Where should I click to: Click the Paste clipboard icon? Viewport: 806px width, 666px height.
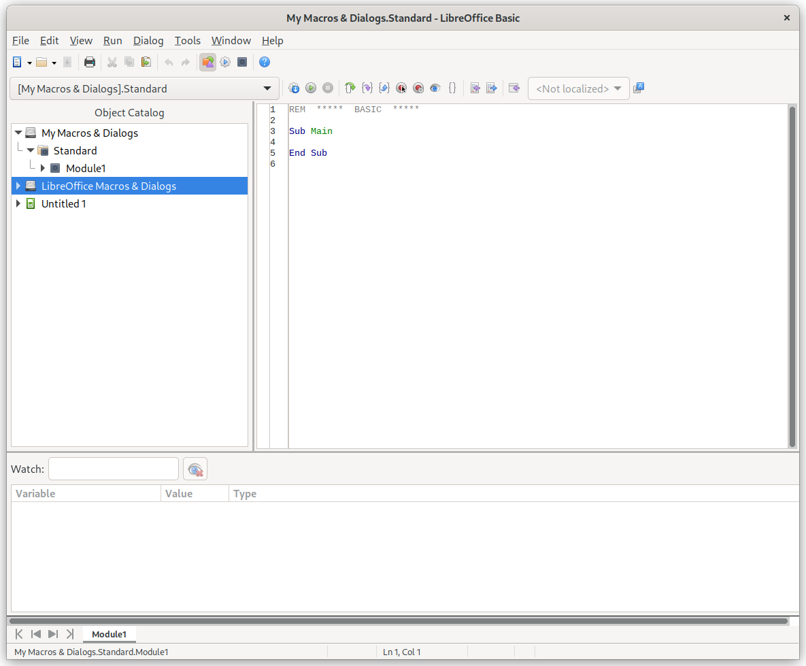coord(146,62)
